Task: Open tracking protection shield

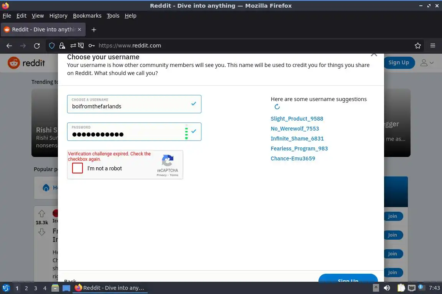Action: tap(52, 46)
